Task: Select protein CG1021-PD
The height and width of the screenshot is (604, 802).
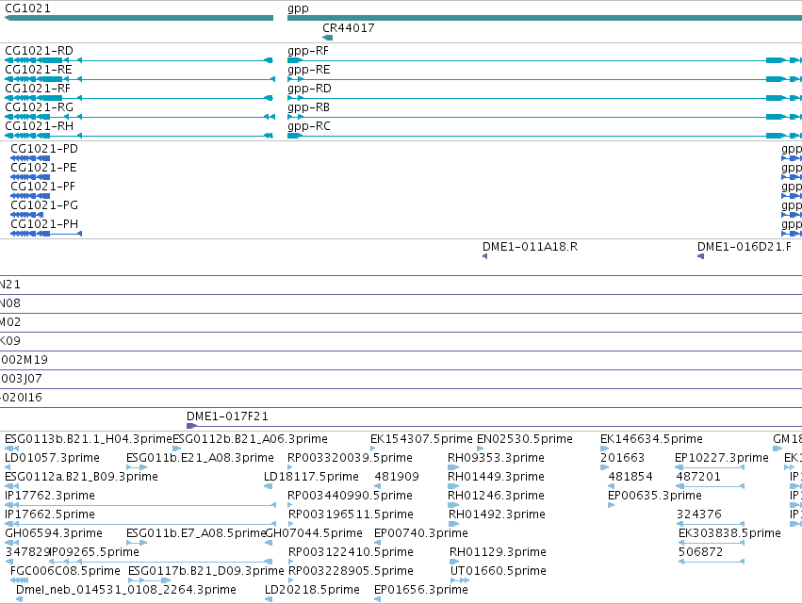Action: pyautogui.click(x=44, y=149)
